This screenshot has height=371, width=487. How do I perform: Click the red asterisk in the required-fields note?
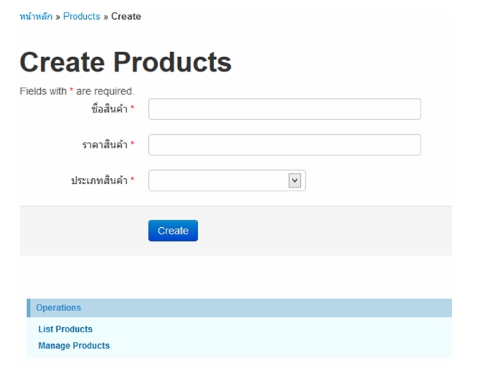pos(72,90)
